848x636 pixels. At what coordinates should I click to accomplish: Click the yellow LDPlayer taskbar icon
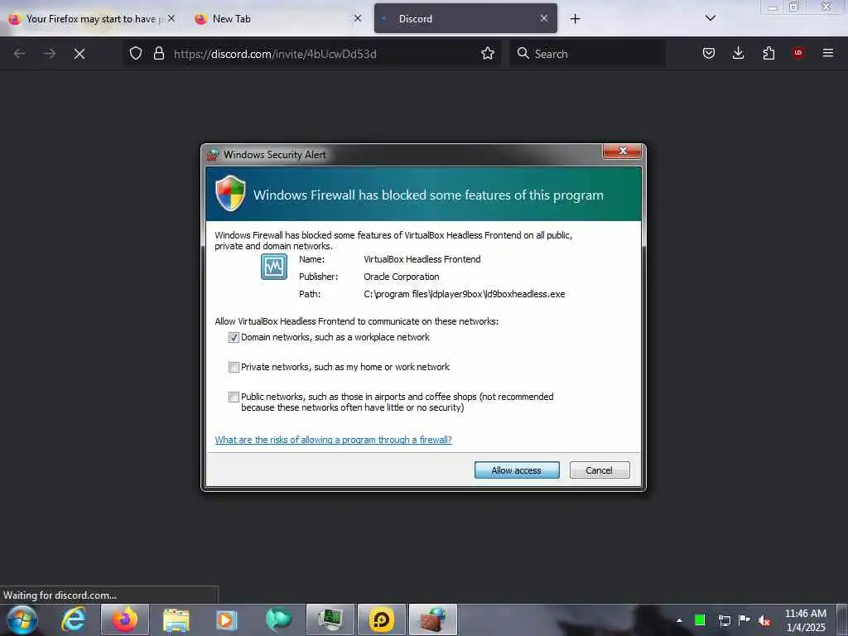click(x=381, y=619)
